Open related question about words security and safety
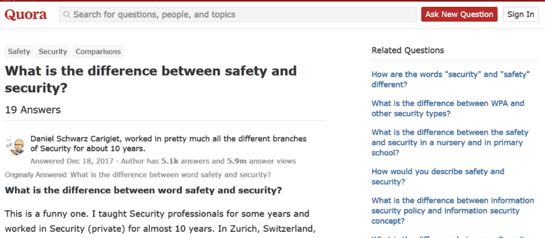Screen dimensions: 545x238 (x=450, y=79)
